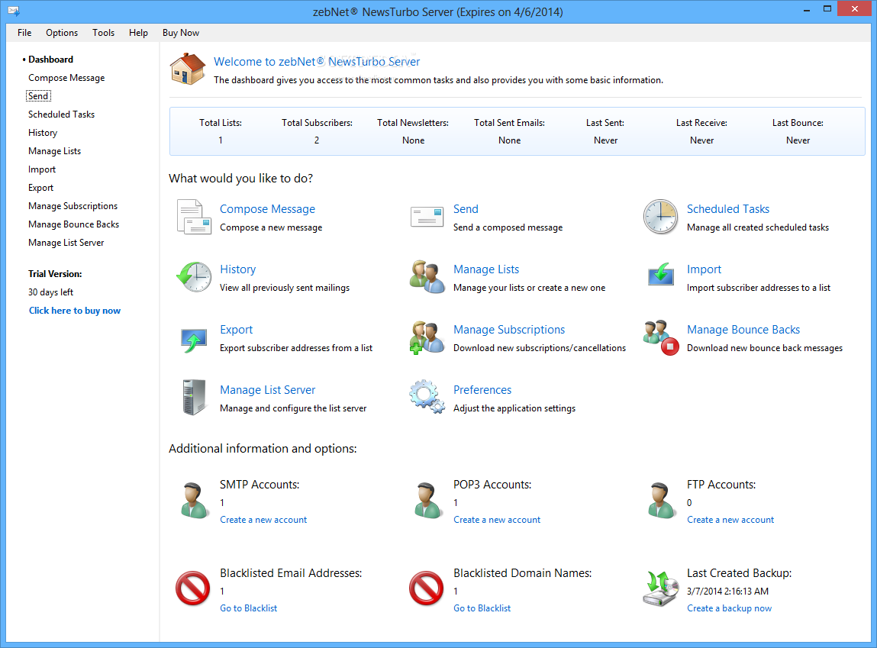
Task: Open the Send heading link
Action: pyautogui.click(x=466, y=209)
